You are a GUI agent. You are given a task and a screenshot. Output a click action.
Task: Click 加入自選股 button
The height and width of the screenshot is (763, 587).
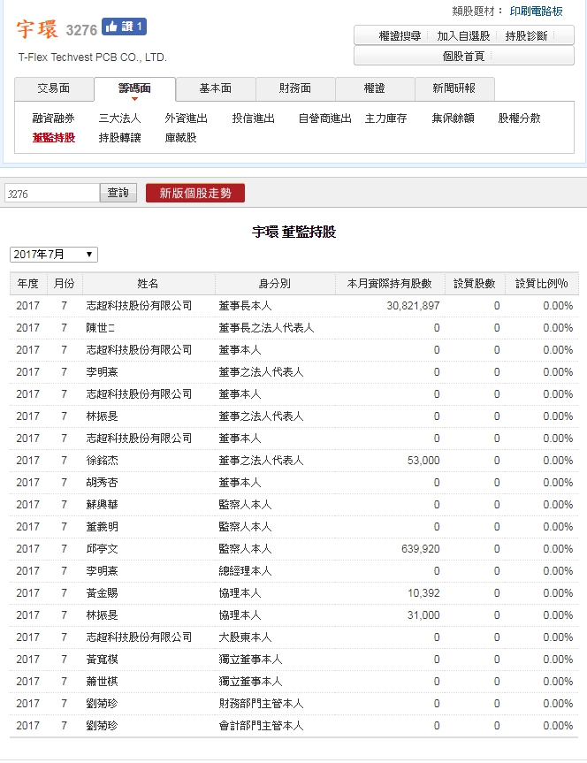463,36
